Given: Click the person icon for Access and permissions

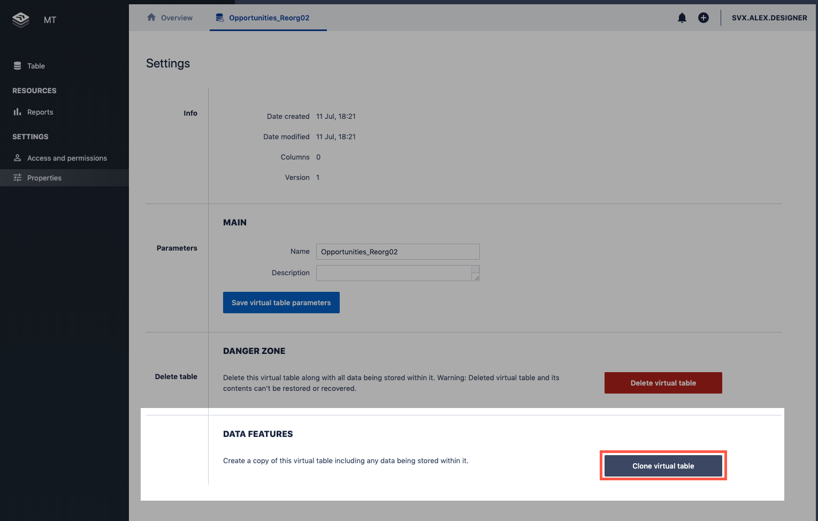Looking at the screenshot, I should tap(18, 158).
